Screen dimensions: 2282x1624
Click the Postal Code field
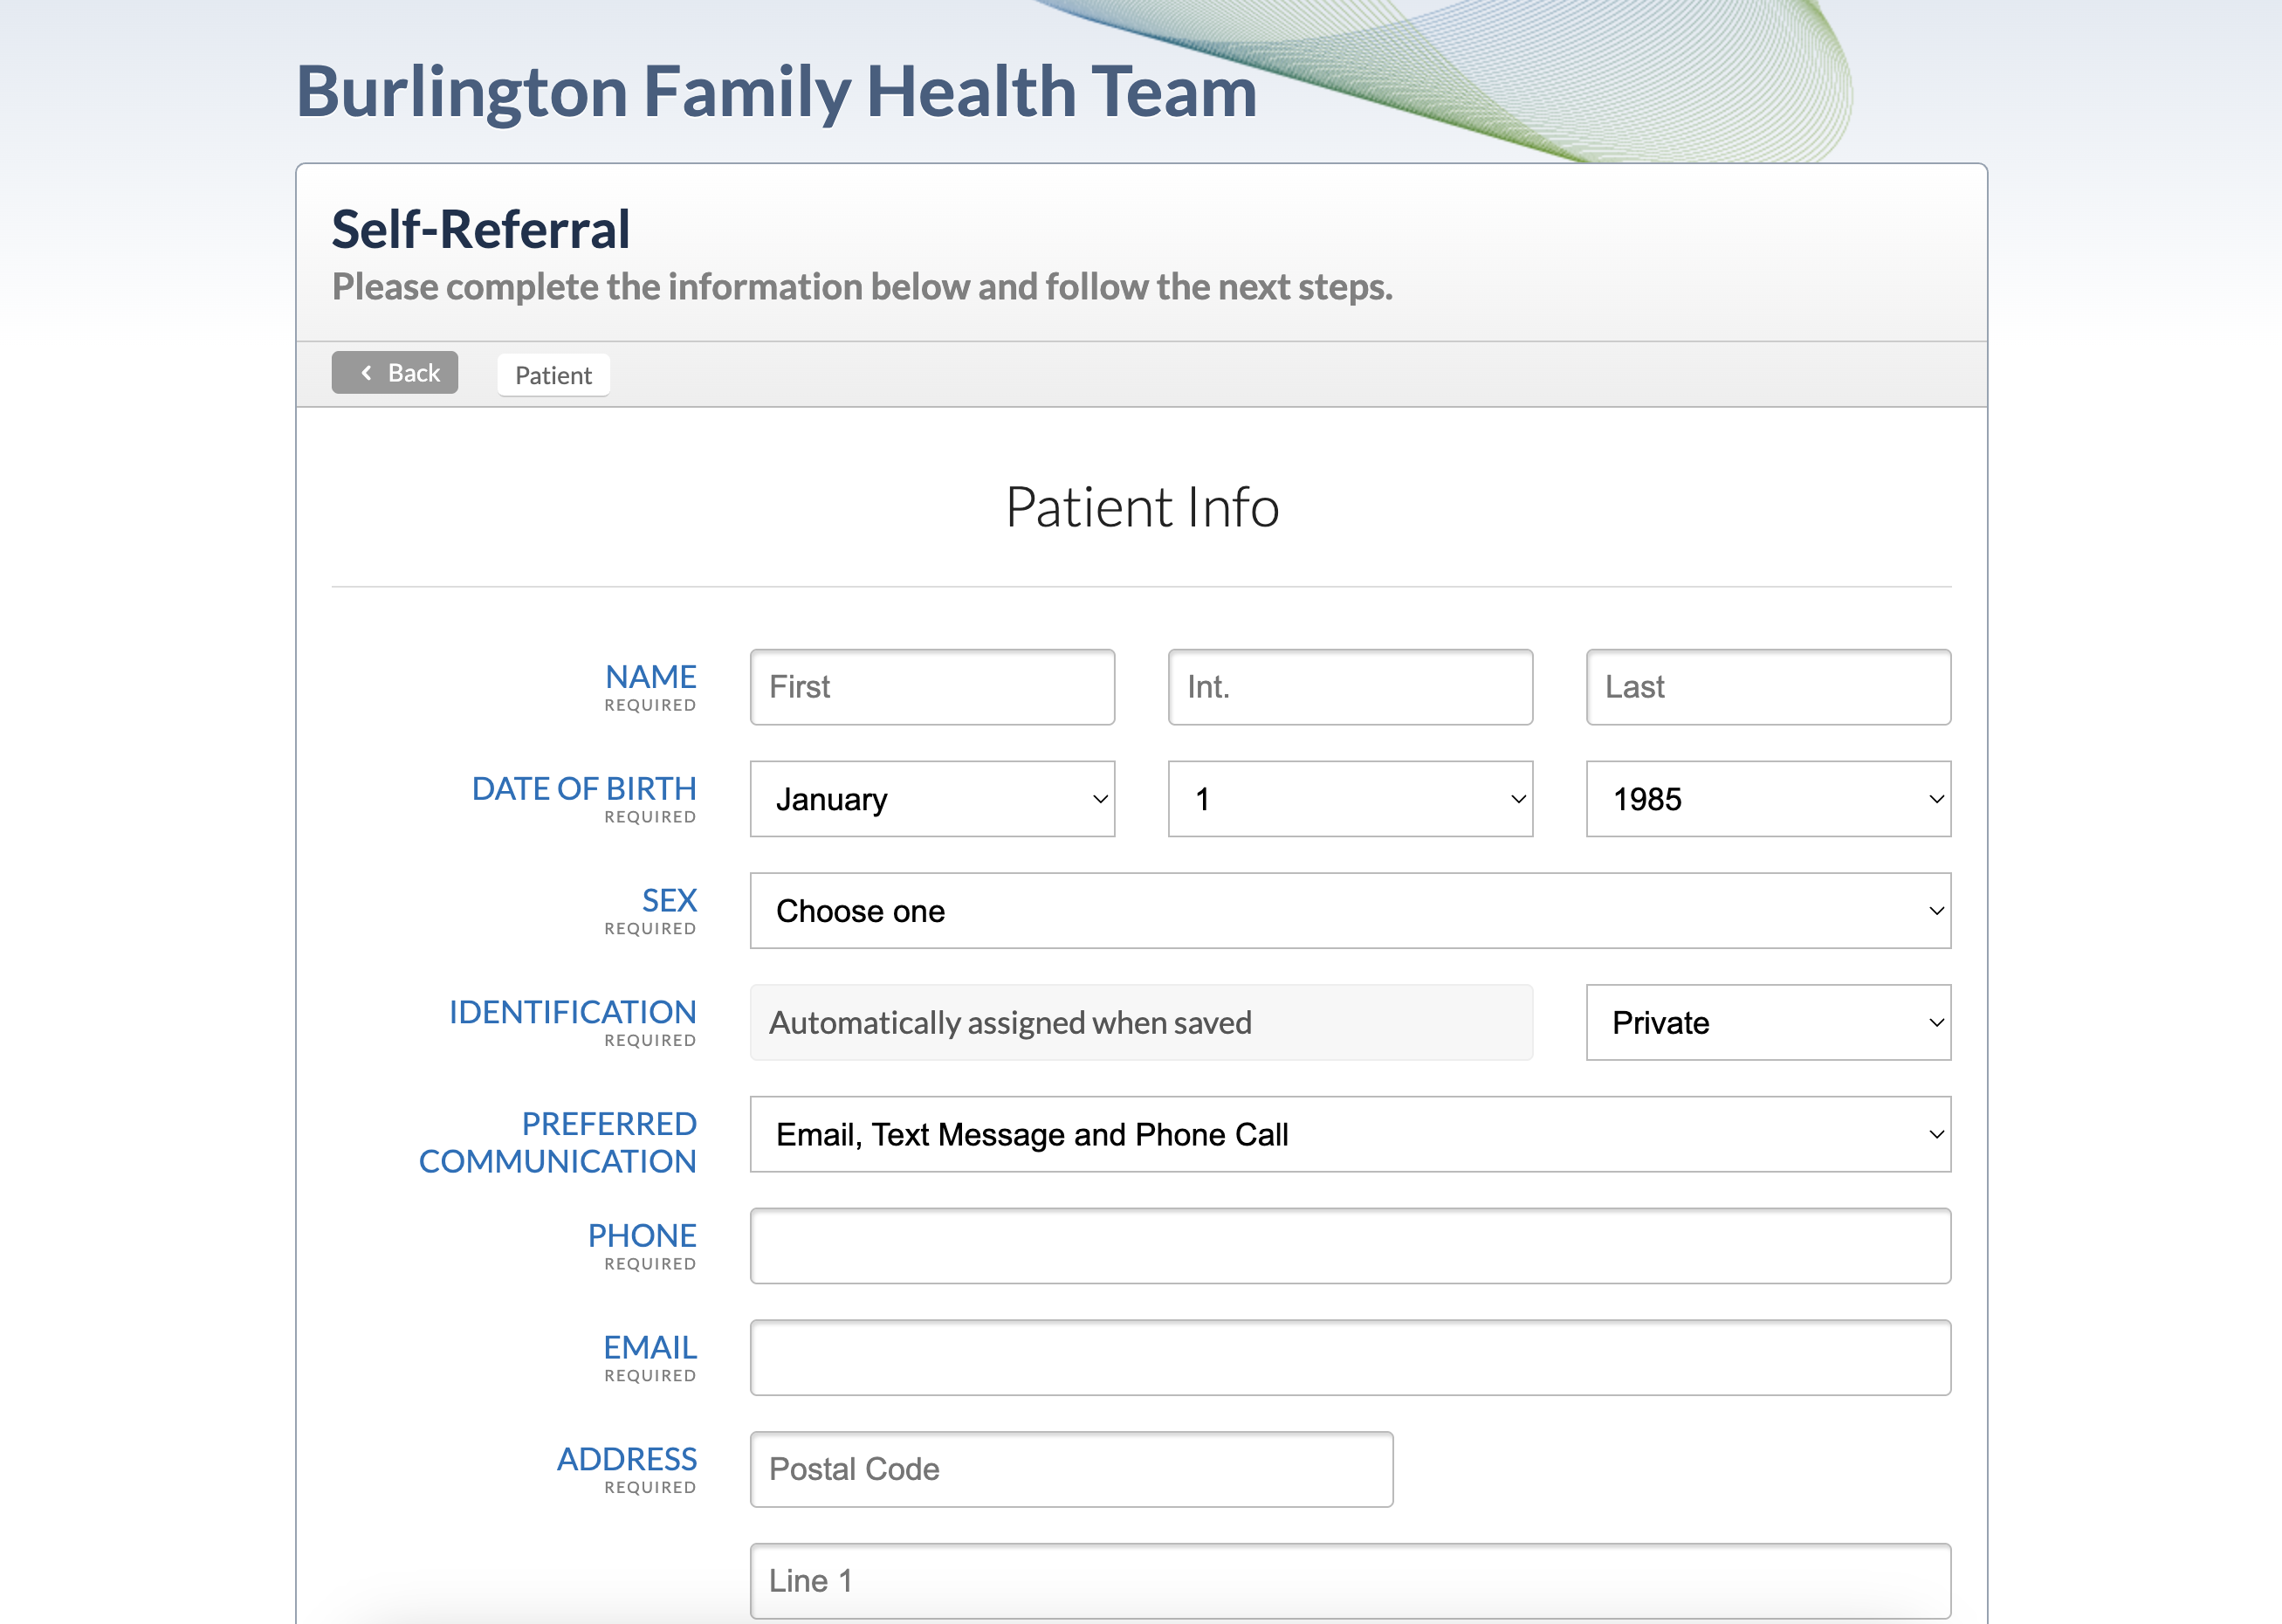click(1070, 1469)
